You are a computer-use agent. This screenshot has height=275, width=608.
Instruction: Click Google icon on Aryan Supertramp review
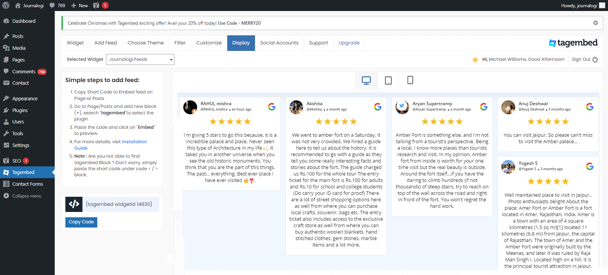(x=484, y=107)
